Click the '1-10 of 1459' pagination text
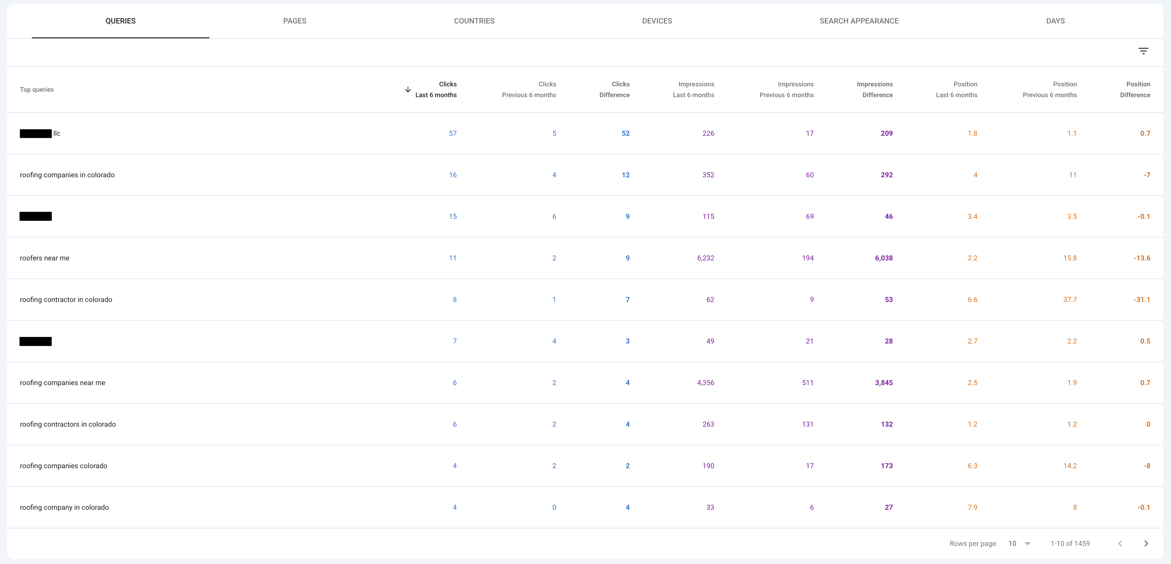The width and height of the screenshot is (1171, 564). coord(1070,543)
